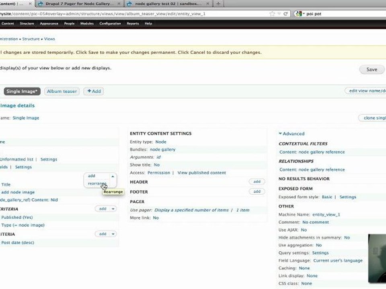Image resolution: width=386 pixels, height=289 pixels.
Task: Click add in the fields dropdown menu
Action: (x=92, y=176)
